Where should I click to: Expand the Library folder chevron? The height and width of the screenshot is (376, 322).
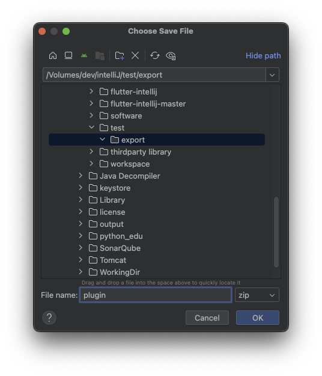tap(80, 200)
